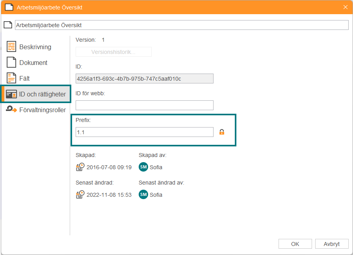Image resolution: width=353 pixels, height=255 pixels.
Task: Confirm with the OK button
Action: (x=295, y=244)
